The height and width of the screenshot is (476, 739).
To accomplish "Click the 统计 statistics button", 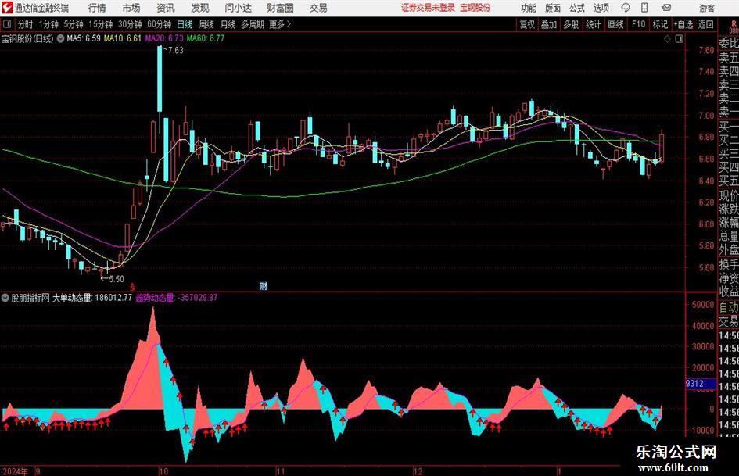I will tap(593, 24).
